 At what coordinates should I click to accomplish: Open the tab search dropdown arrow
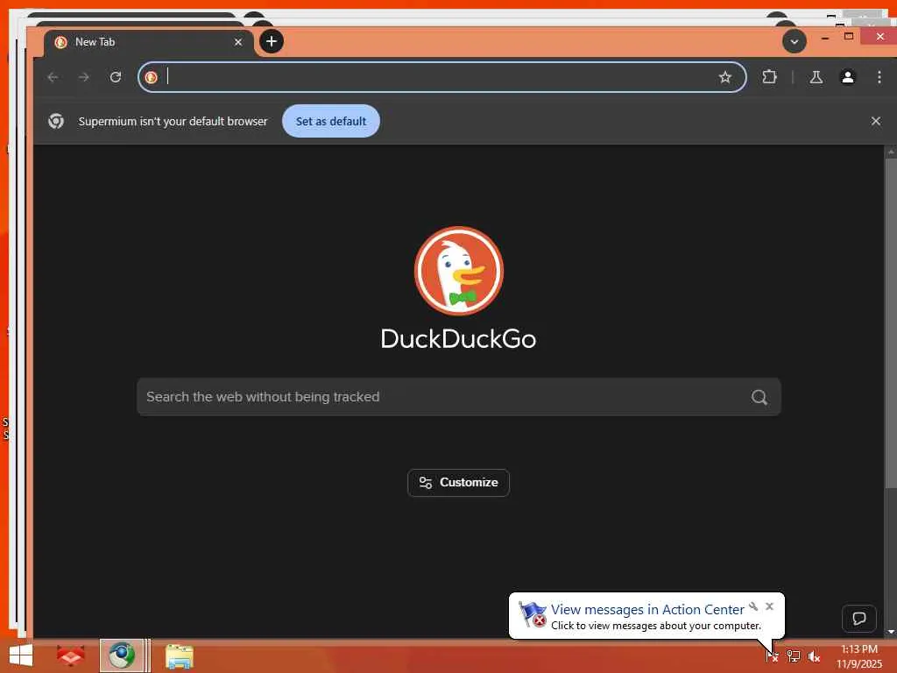(794, 41)
